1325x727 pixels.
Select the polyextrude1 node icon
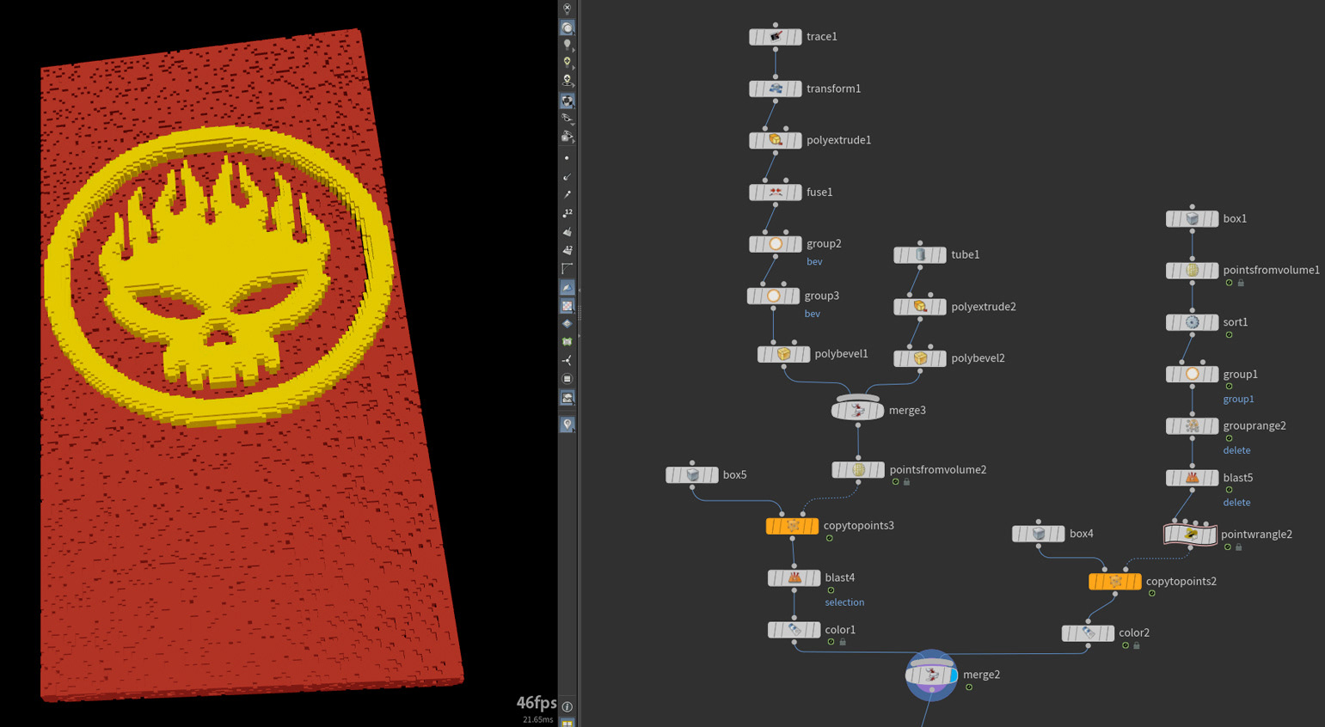click(x=776, y=140)
